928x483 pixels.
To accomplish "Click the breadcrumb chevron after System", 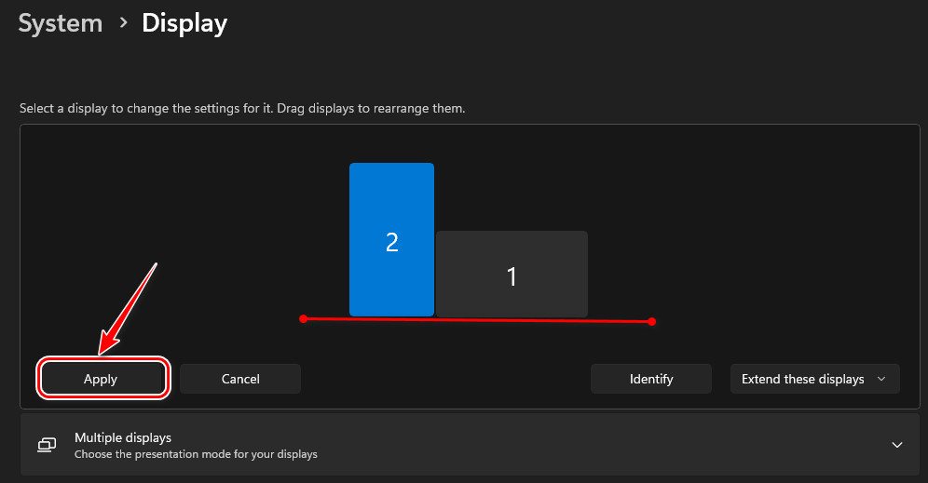I will [x=123, y=22].
